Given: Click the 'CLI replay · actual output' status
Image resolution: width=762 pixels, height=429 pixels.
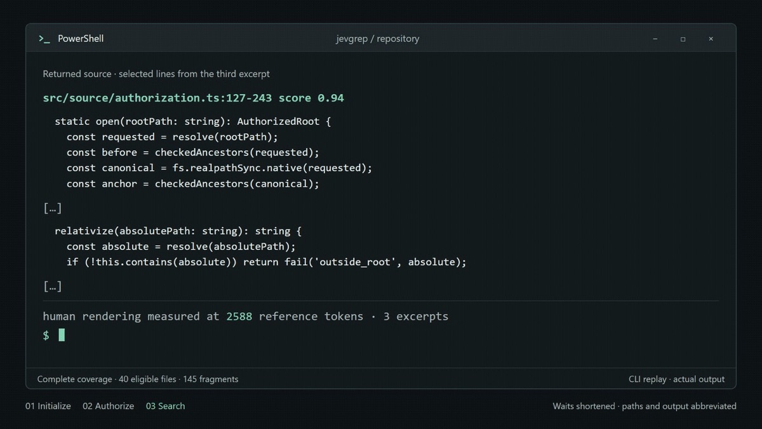Looking at the screenshot, I should tap(676, 379).
